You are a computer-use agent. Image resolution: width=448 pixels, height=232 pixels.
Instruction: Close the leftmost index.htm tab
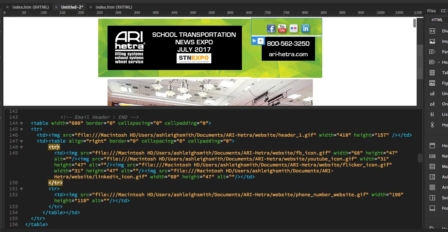pyautogui.click(x=7, y=7)
